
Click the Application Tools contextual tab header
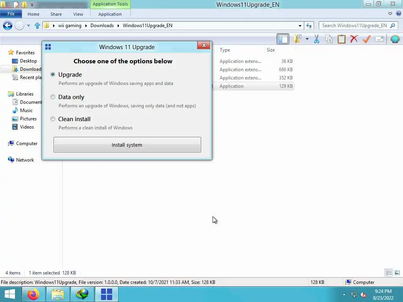[x=110, y=4]
